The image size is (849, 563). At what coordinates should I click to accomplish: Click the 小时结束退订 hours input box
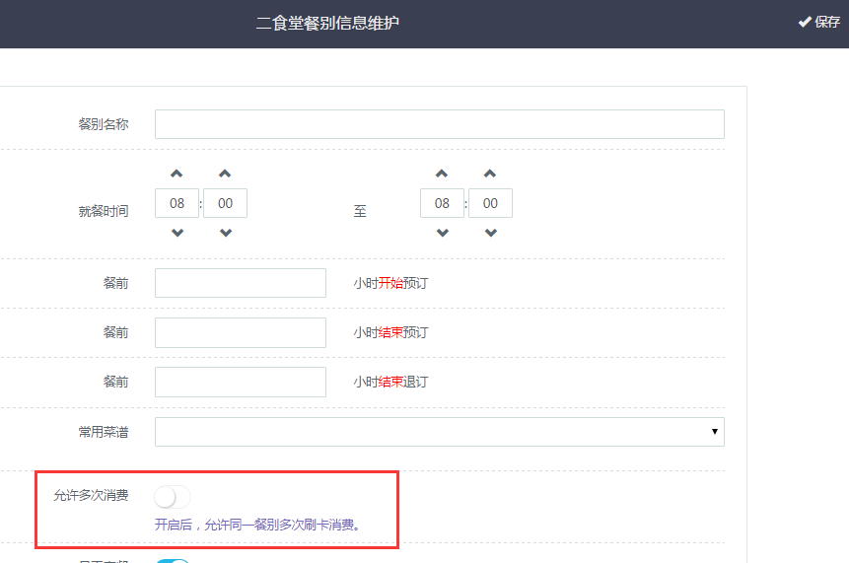[x=241, y=382]
